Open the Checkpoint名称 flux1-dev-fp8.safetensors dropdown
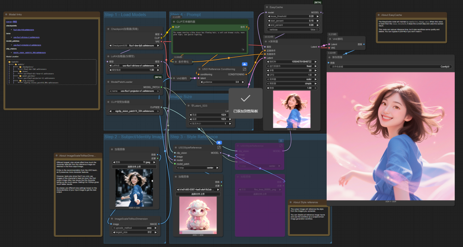463x247 pixels. pyautogui.click(x=134, y=46)
